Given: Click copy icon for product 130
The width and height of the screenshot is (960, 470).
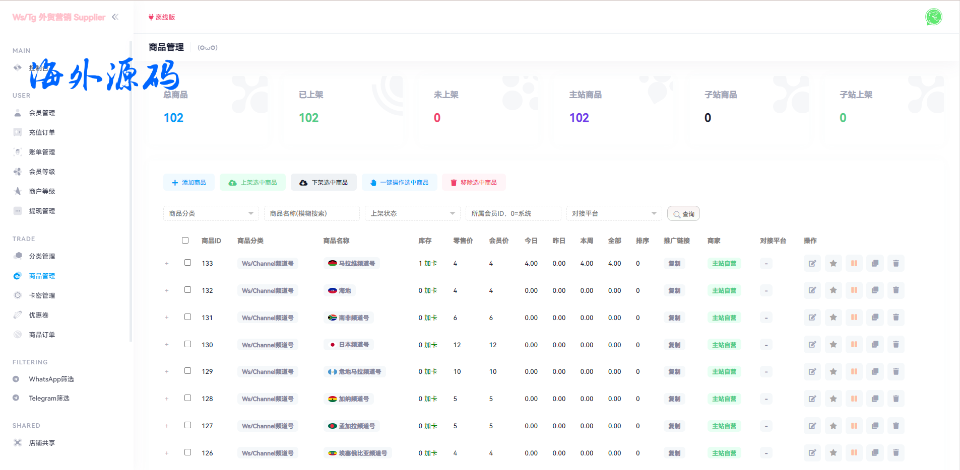Looking at the screenshot, I should tap(875, 345).
